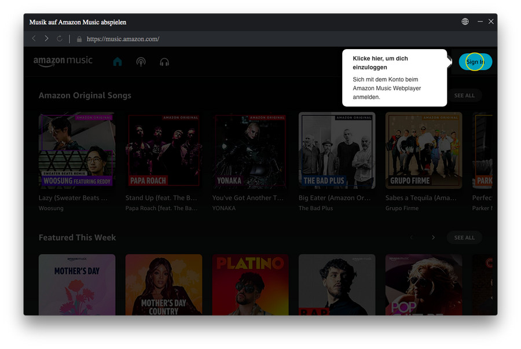Open the Woosung Featuring Reddy cover
Viewport: 521px width, 349px height.
pyautogui.click(x=77, y=150)
